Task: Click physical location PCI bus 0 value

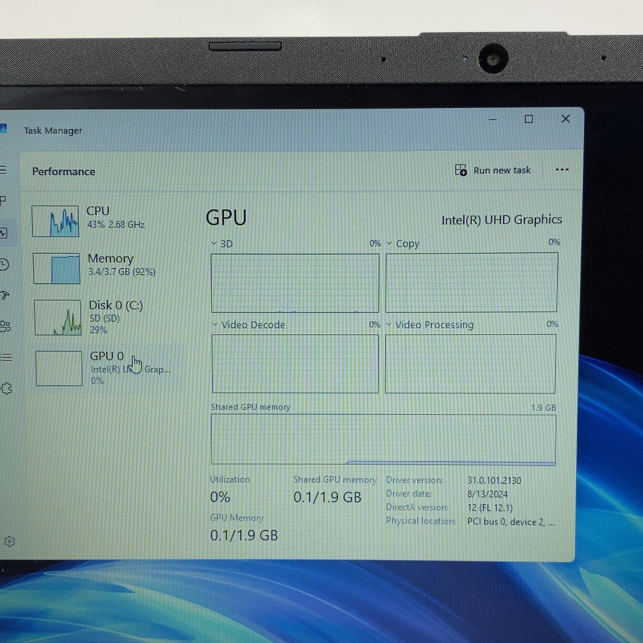Action: [x=511, y=522]
